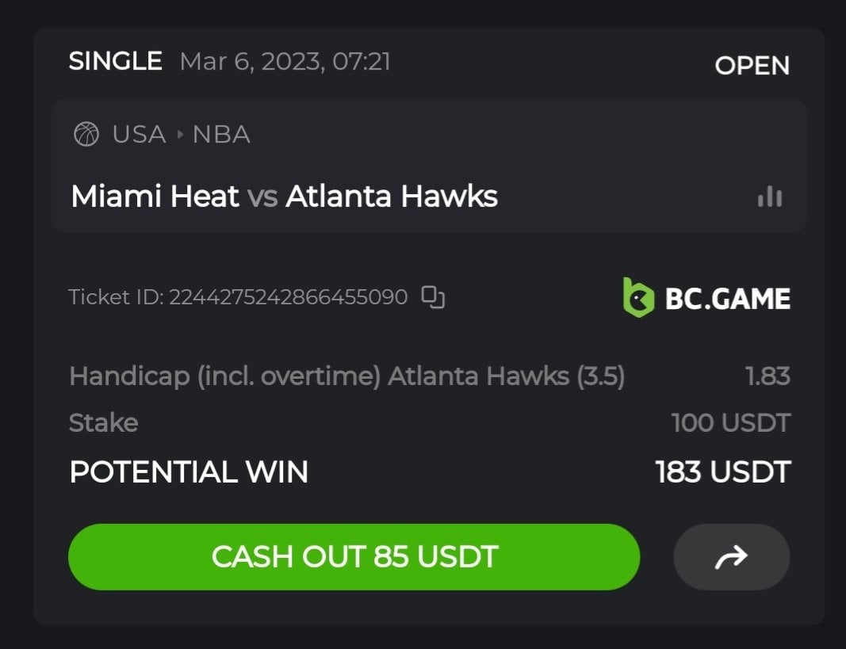Click the 1.83 odds value

(x=768, y=376)
